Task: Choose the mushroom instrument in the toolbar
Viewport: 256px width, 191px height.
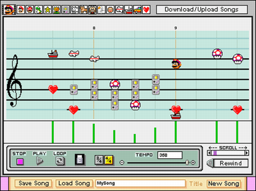Action: point(30,9)
